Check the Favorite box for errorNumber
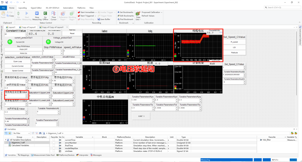The width and height of the screenshot is (302, 162). pos(54,143)
